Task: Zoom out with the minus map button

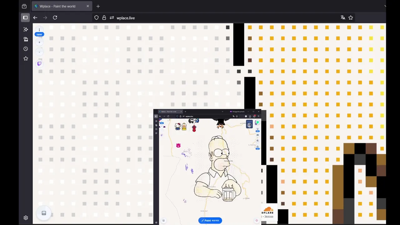Action: point(39,52)
